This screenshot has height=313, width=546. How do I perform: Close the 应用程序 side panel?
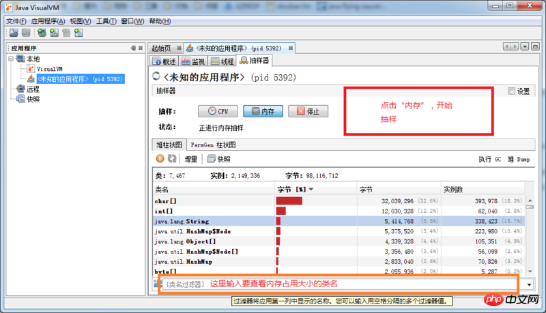pos(141,48)
